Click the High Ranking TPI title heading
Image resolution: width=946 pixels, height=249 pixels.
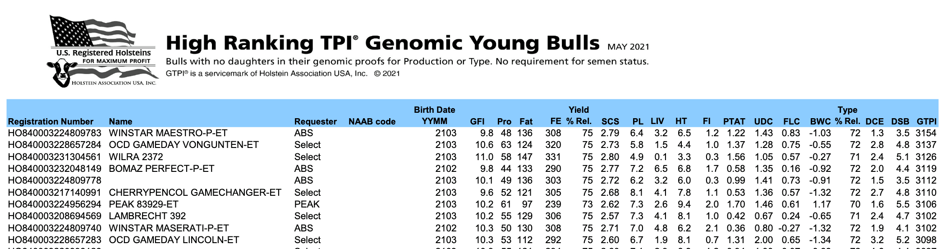[383, 43]
